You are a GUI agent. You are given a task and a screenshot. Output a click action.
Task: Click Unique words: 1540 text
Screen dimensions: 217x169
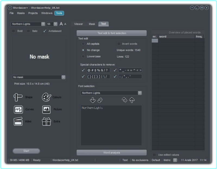(x=128, y=50)
